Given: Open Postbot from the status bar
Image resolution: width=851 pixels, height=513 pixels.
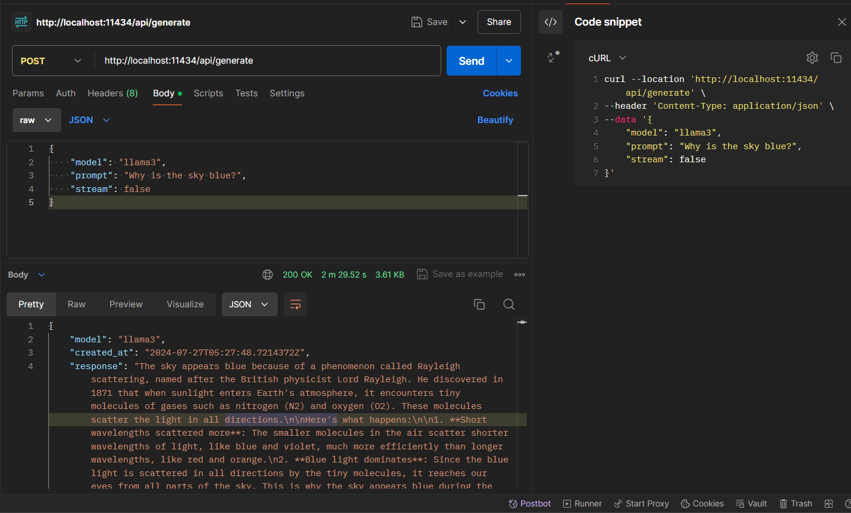Looking at the screenshot, I should pos(530,503).
